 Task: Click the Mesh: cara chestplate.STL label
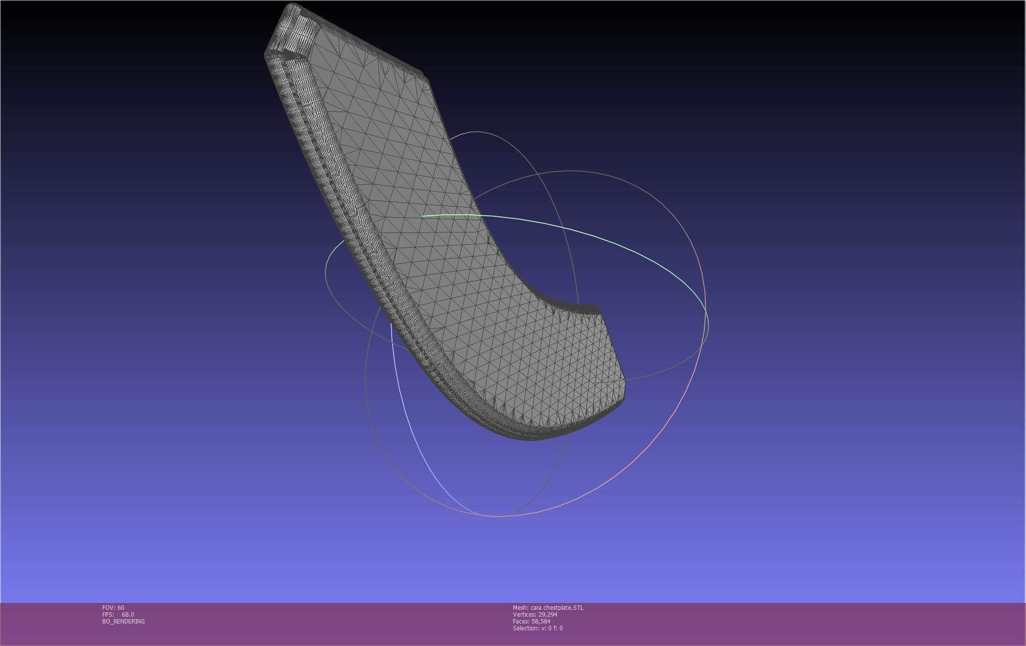tap(548, 607)
